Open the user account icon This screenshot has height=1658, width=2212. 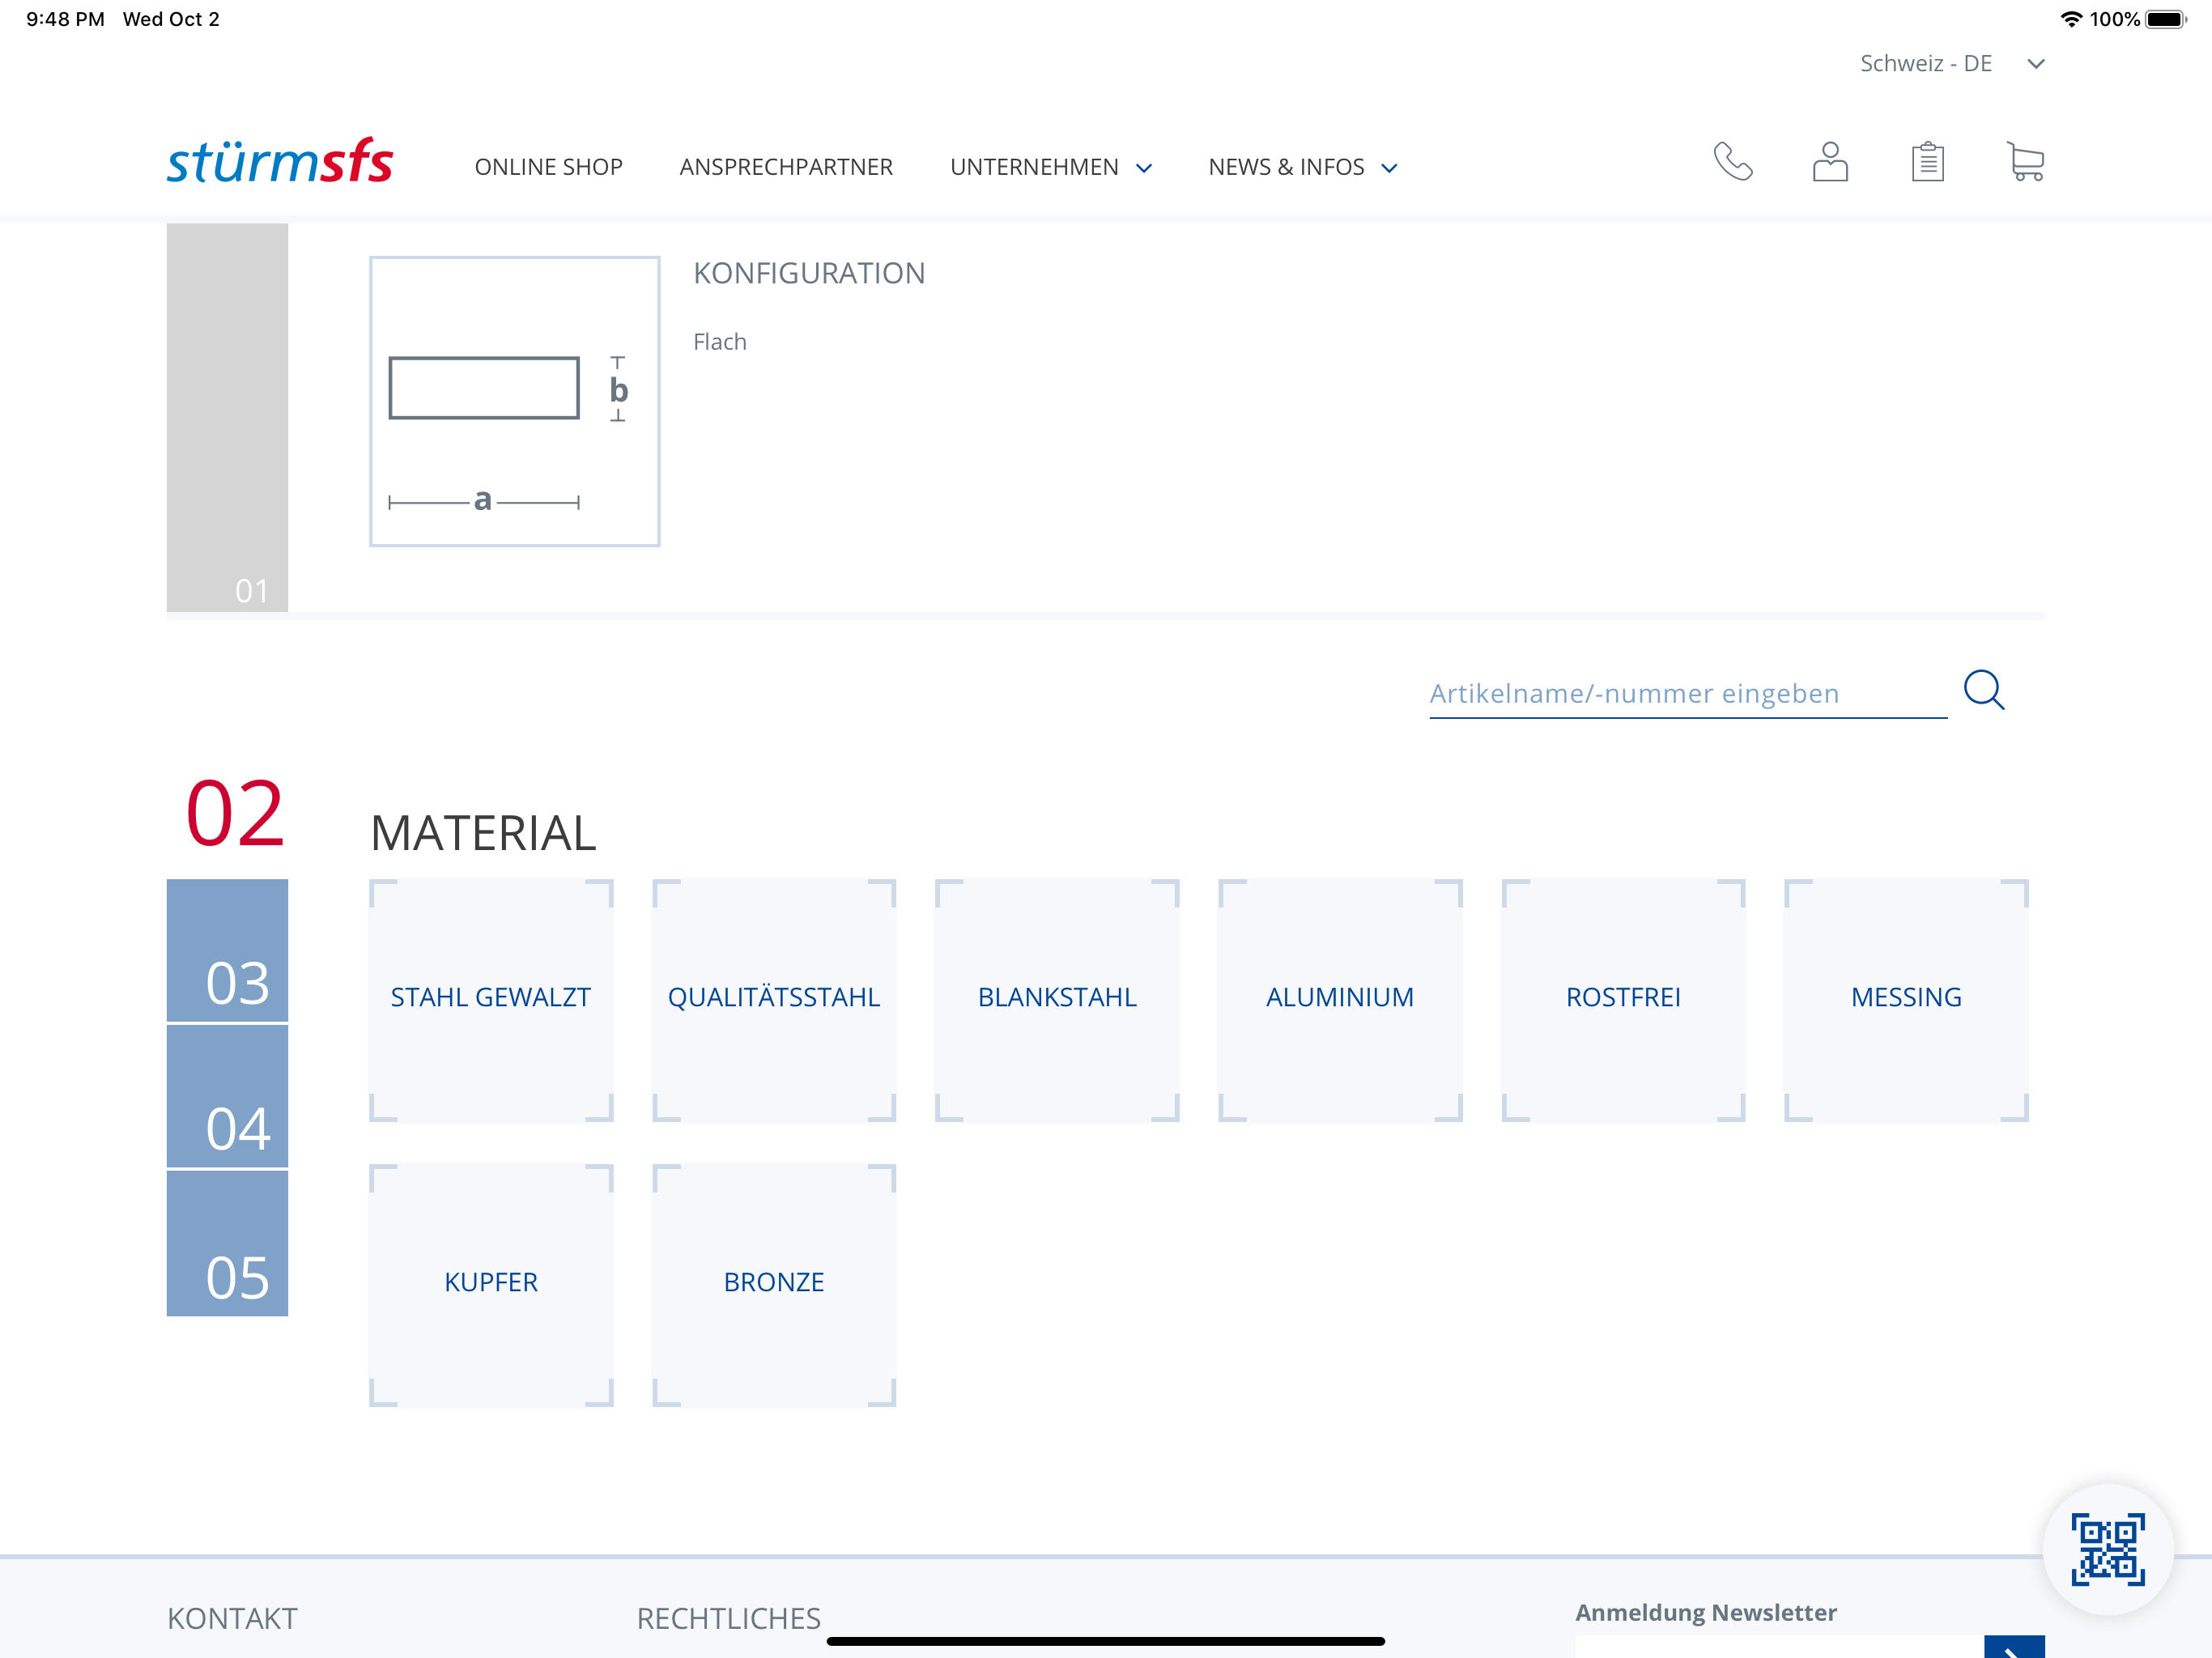point(1830,161)
